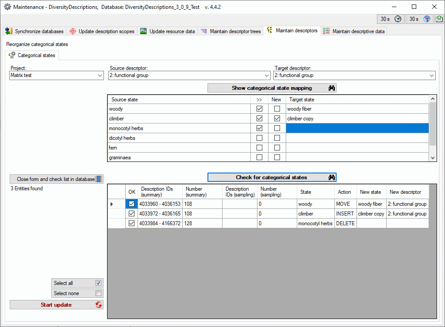Click the DELETE action cell
445x327 pixels.
tap(345, 223)
